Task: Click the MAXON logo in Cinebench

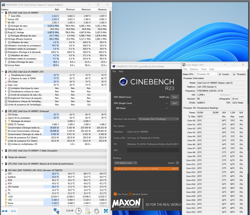Action: 126,204
